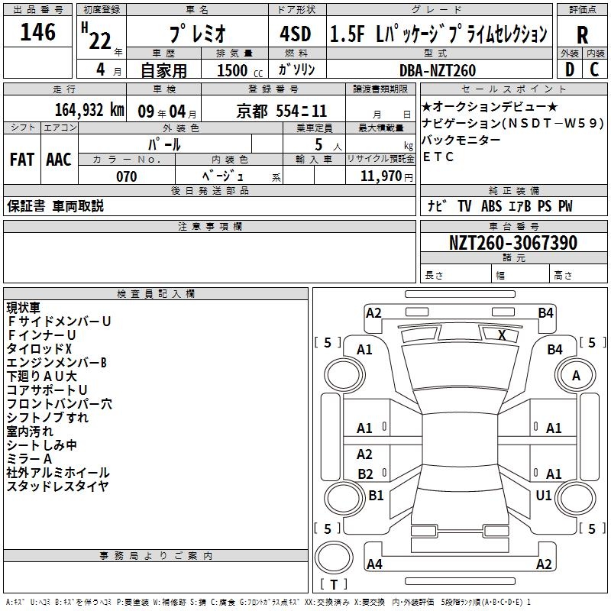Select the note 社外アルミホイール
611x611 pixels.
coord(58,473)
